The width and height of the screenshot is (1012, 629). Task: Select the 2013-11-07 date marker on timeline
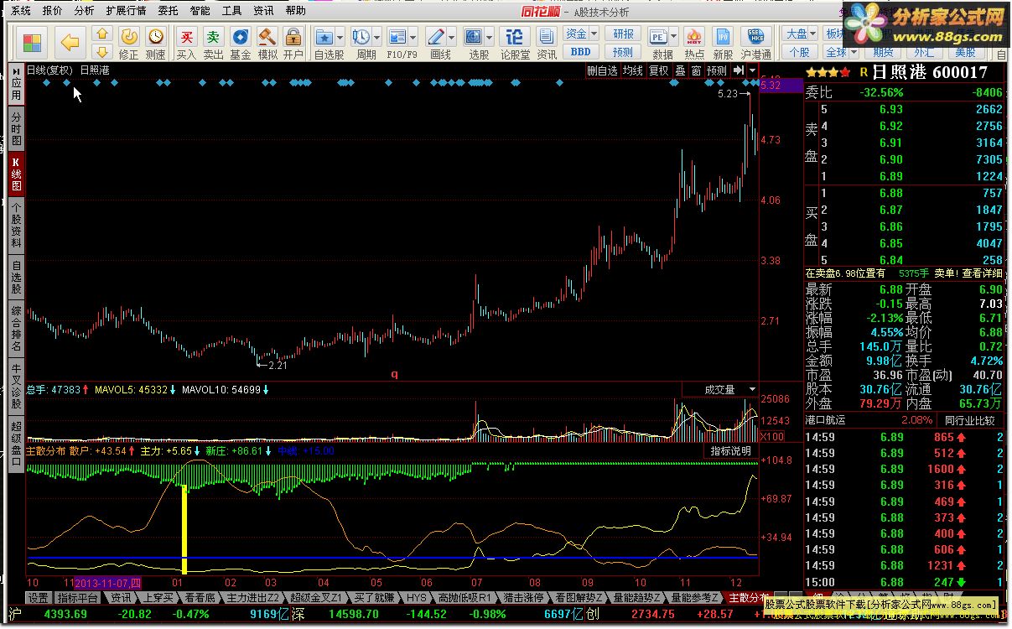(x=108, y=582)
